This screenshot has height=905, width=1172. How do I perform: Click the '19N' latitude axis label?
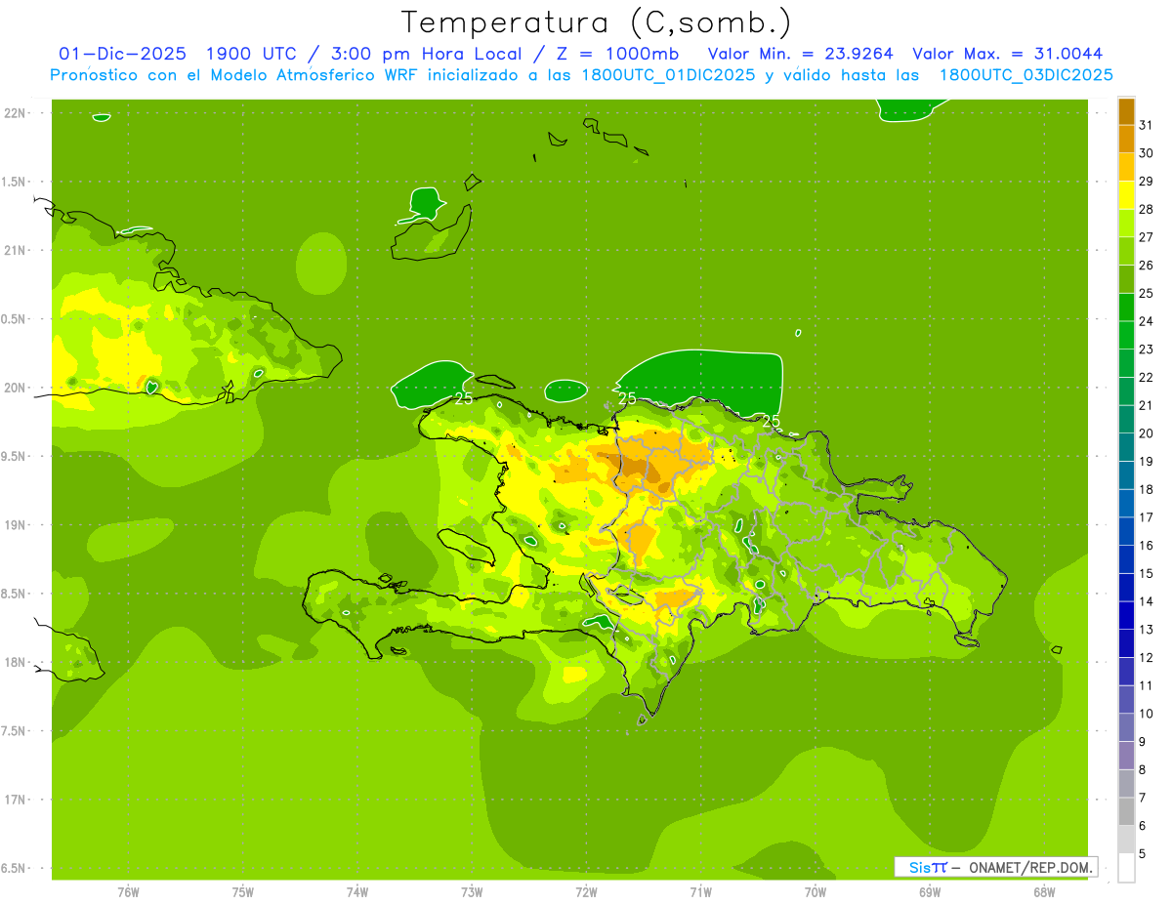(x=16, y=525)
